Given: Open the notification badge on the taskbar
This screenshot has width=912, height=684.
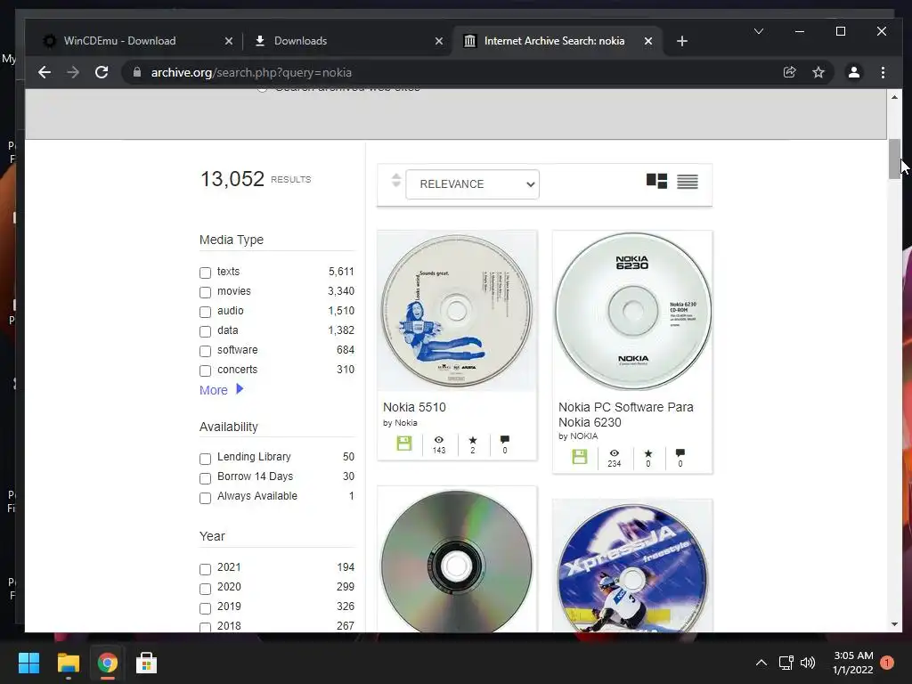Looking at the screenshot, I should click(x=887, y=663).
